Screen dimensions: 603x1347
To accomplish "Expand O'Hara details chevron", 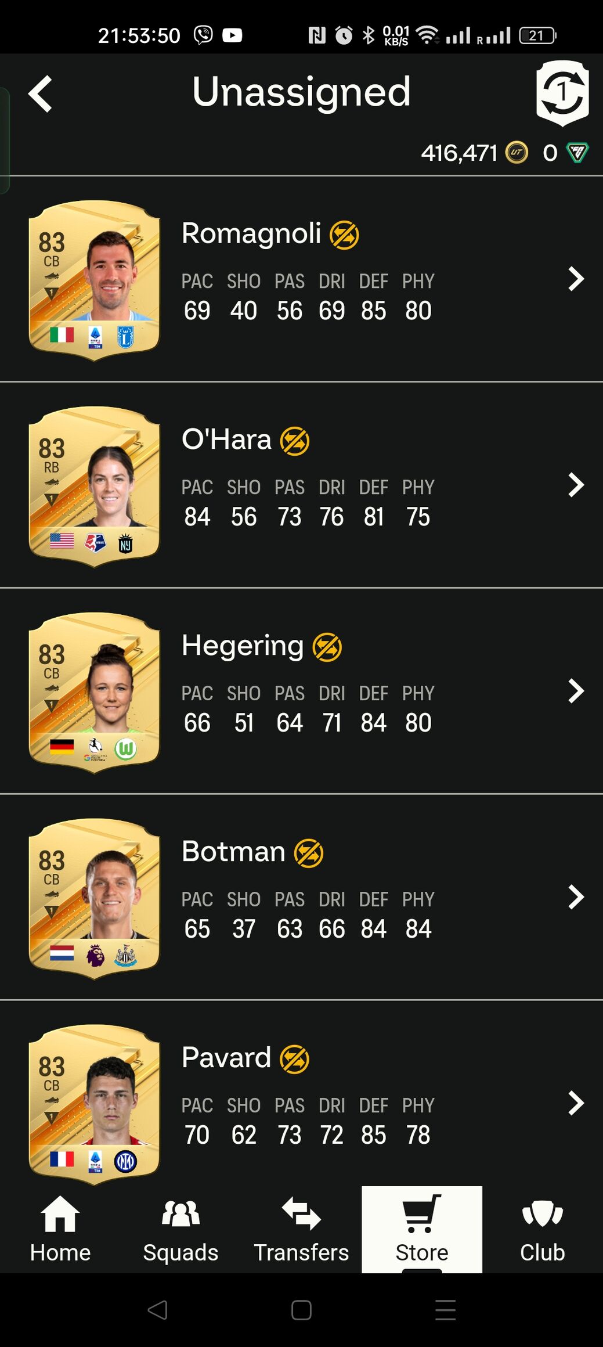I will pos(576,485).
